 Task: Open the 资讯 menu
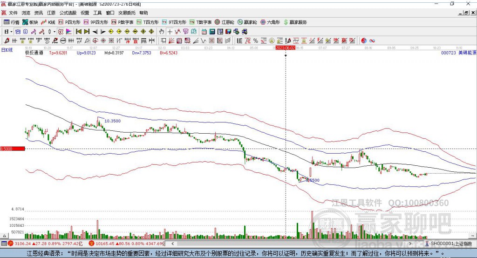click(x=39, y=13)
